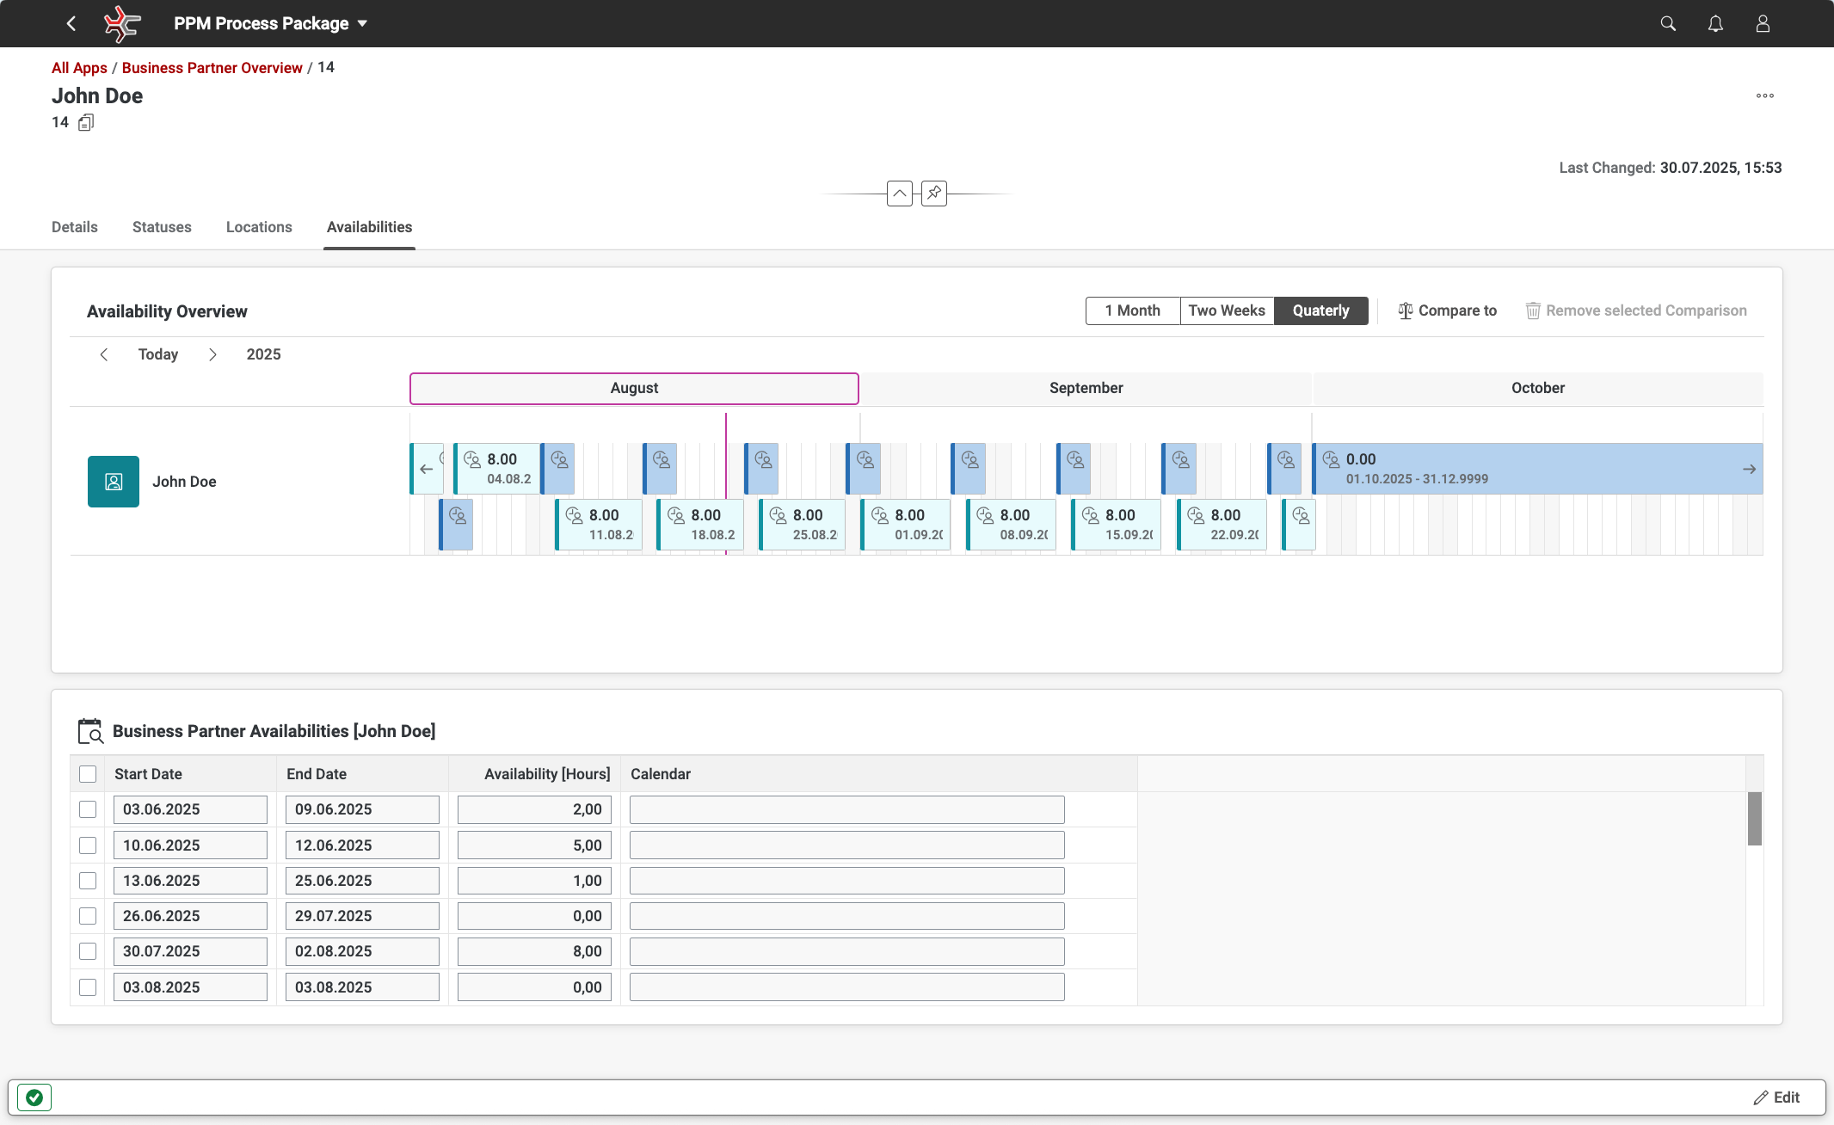Click the search magnifier icon

[1667, 23]
